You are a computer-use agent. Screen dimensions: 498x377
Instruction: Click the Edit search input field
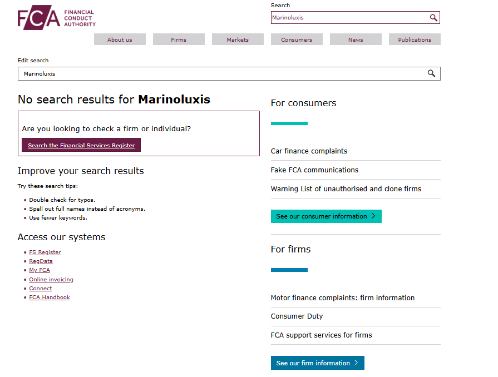(223, 73)
